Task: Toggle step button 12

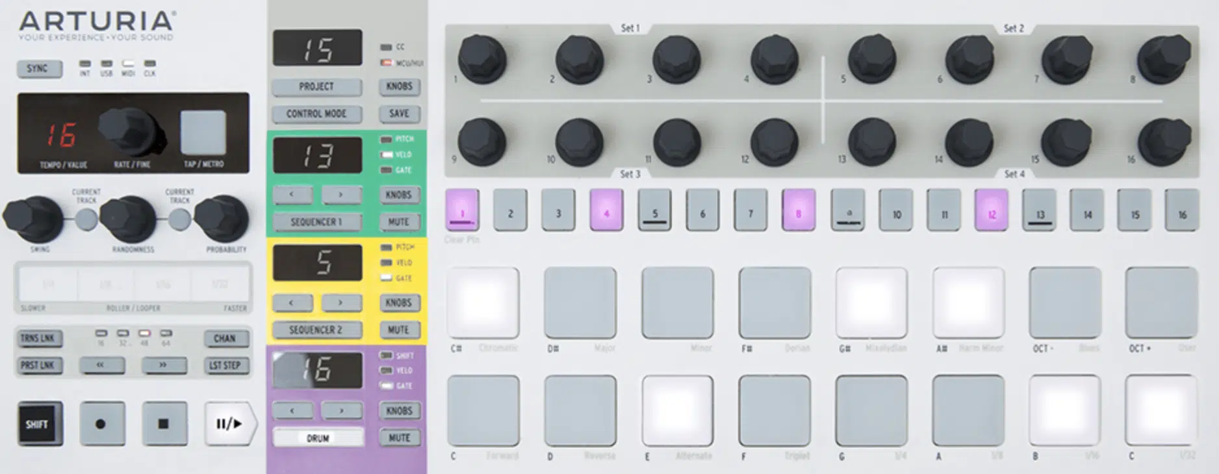Action: pyautogui.click(x=992, y=210)
